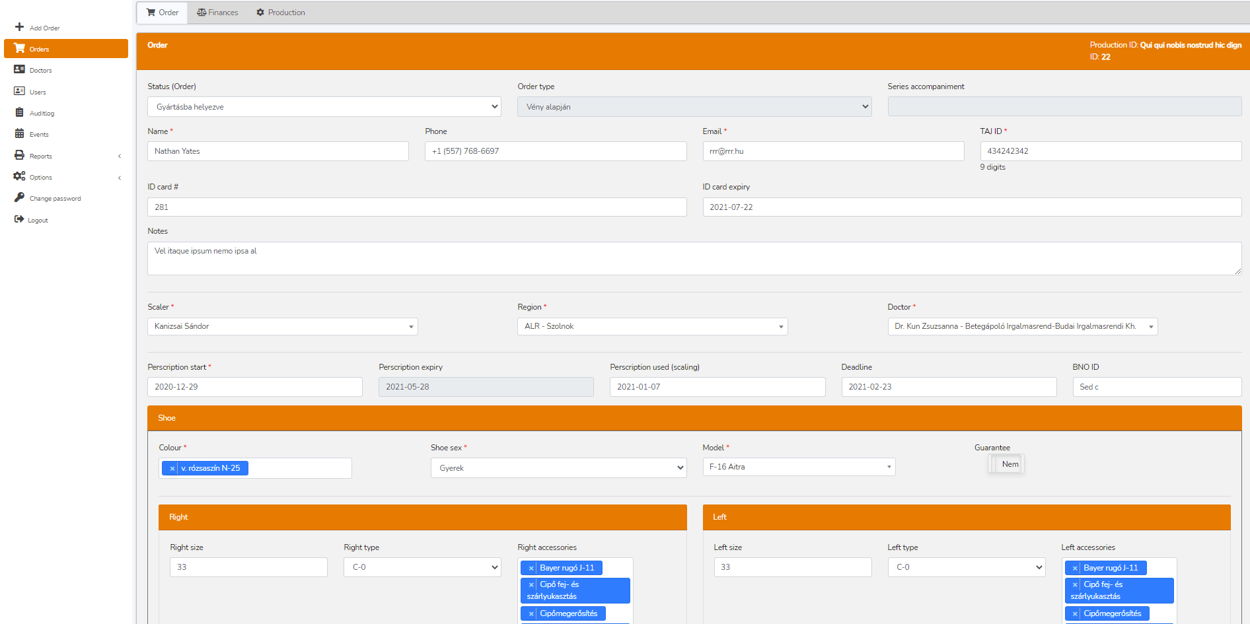Click the Notes text area

click(694, 258)
